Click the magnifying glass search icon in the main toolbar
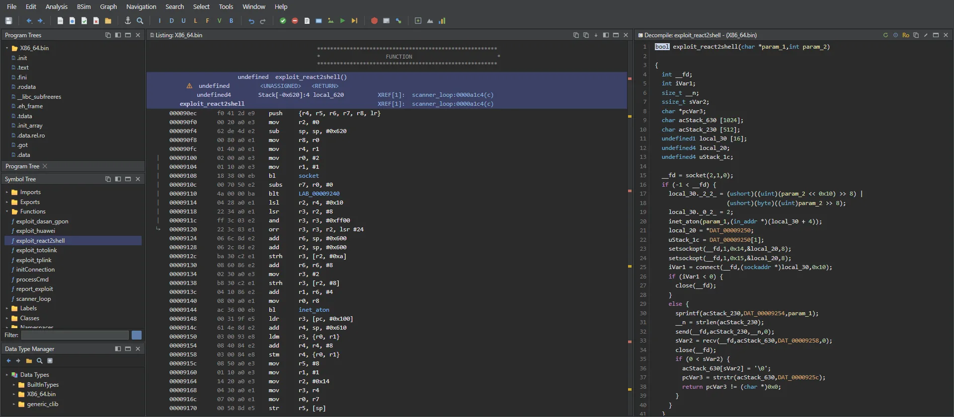Image resolution: width=954 pixels, height=417 pixels. coord(140,21)
